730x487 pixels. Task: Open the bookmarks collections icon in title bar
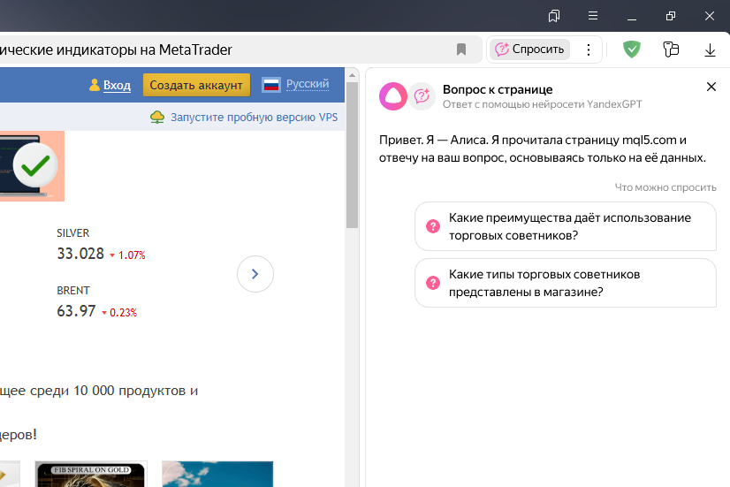[554, 16]
